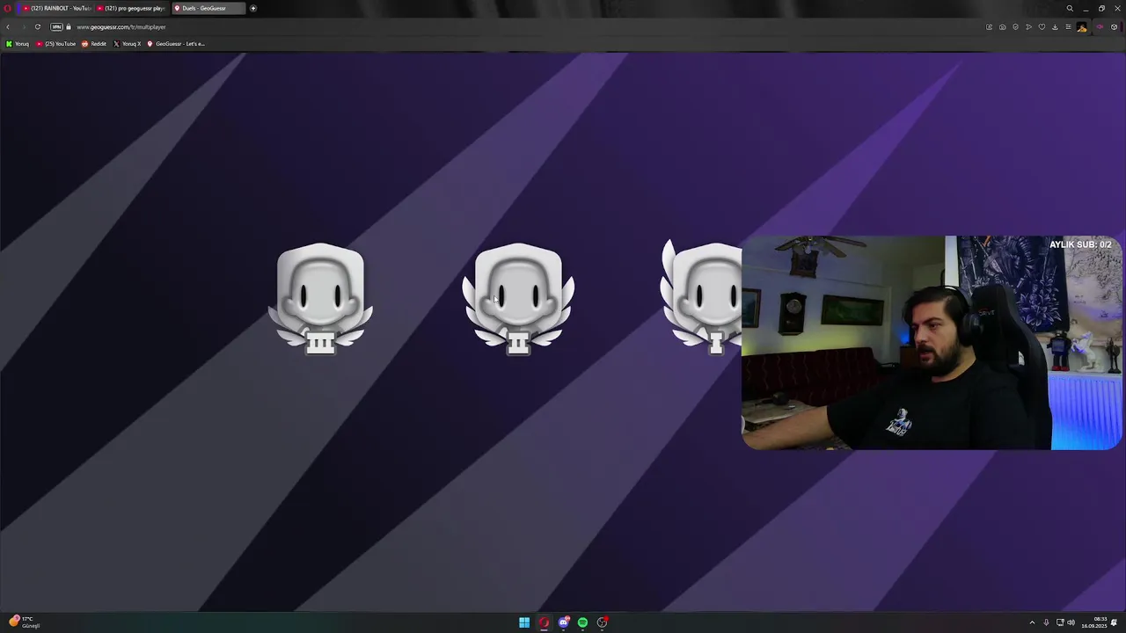Viewport: 1126px width, 633px height.
Task: Focus the geoguessr.com address bar
Action: coord(121,26)
